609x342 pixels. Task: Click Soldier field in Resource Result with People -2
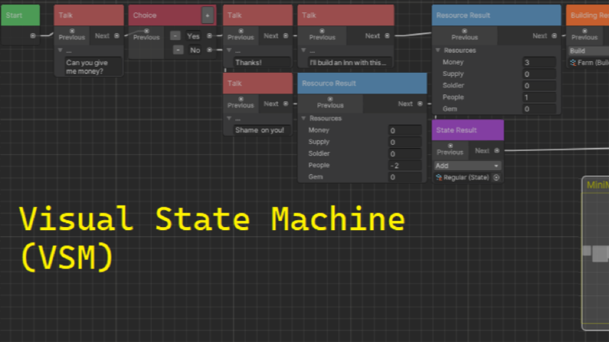point(405,154)
